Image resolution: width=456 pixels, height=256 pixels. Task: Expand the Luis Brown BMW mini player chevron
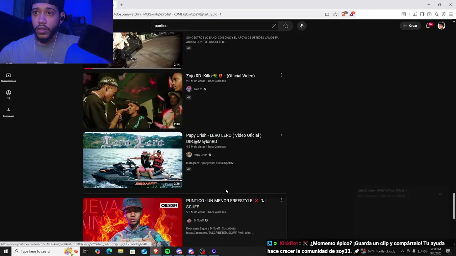(x=440, y=194)
